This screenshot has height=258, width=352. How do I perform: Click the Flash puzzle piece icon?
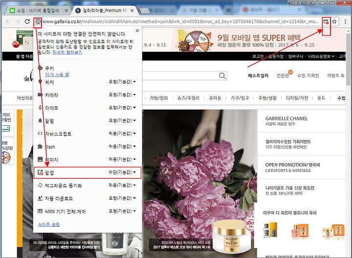pyautogui.click(x=40, y=146)
